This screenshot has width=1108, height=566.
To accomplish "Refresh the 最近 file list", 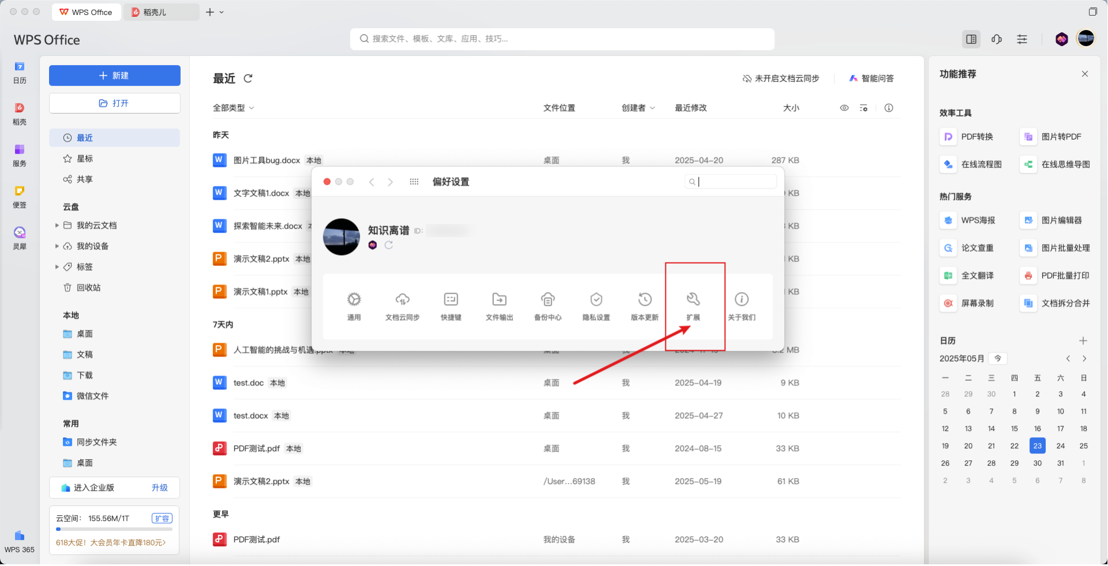I will (248, 78).
